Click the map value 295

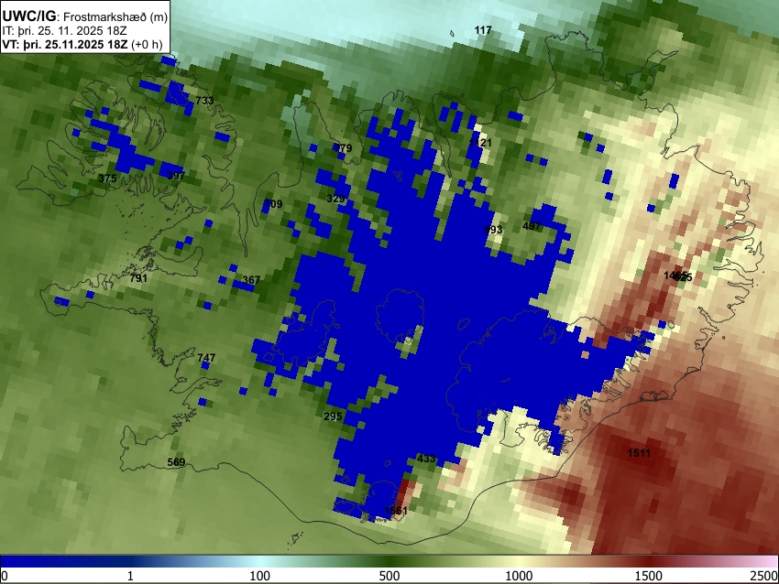point(333,416)
